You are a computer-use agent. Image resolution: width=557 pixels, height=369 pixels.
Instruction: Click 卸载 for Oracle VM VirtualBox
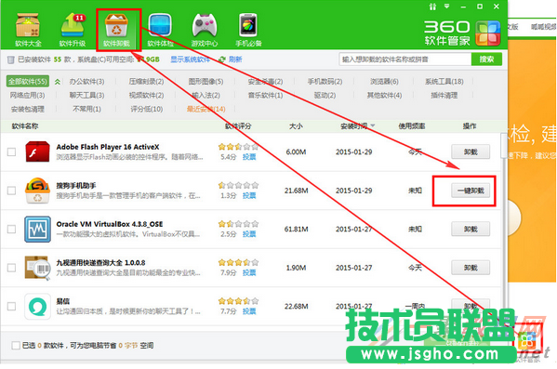coord(471,229)
